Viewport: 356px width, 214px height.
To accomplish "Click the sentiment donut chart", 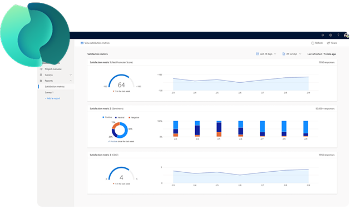I will (x=120, y=130).
